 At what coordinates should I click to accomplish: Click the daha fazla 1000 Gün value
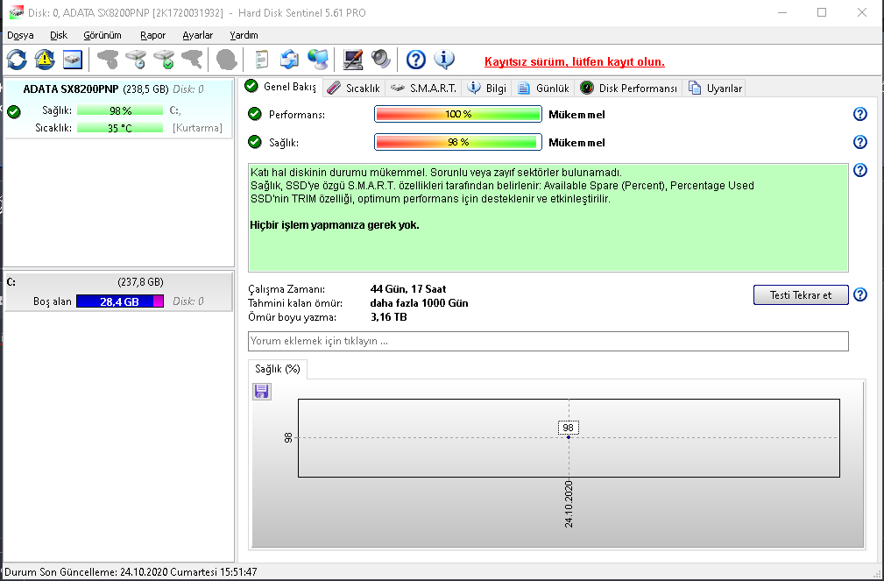419,303
